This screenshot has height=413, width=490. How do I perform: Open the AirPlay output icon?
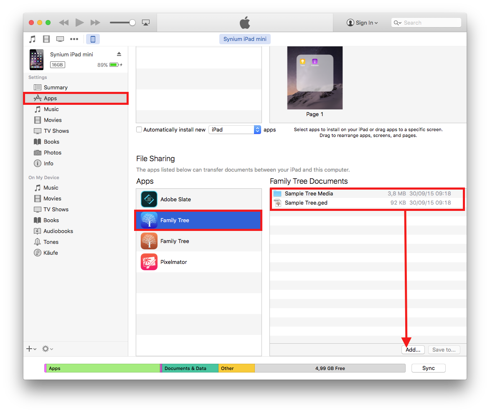coord(146,23)
